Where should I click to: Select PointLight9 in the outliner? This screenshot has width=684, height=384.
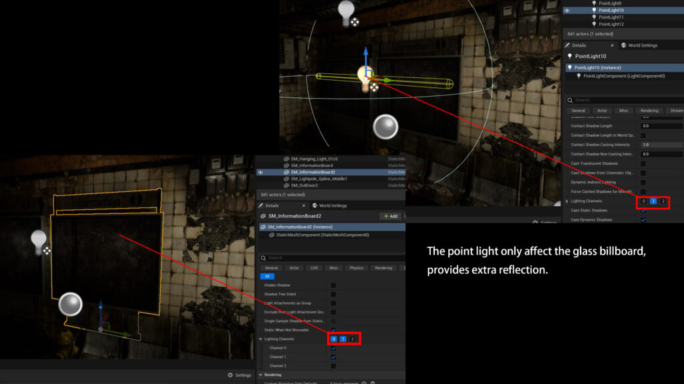point(610,3)
